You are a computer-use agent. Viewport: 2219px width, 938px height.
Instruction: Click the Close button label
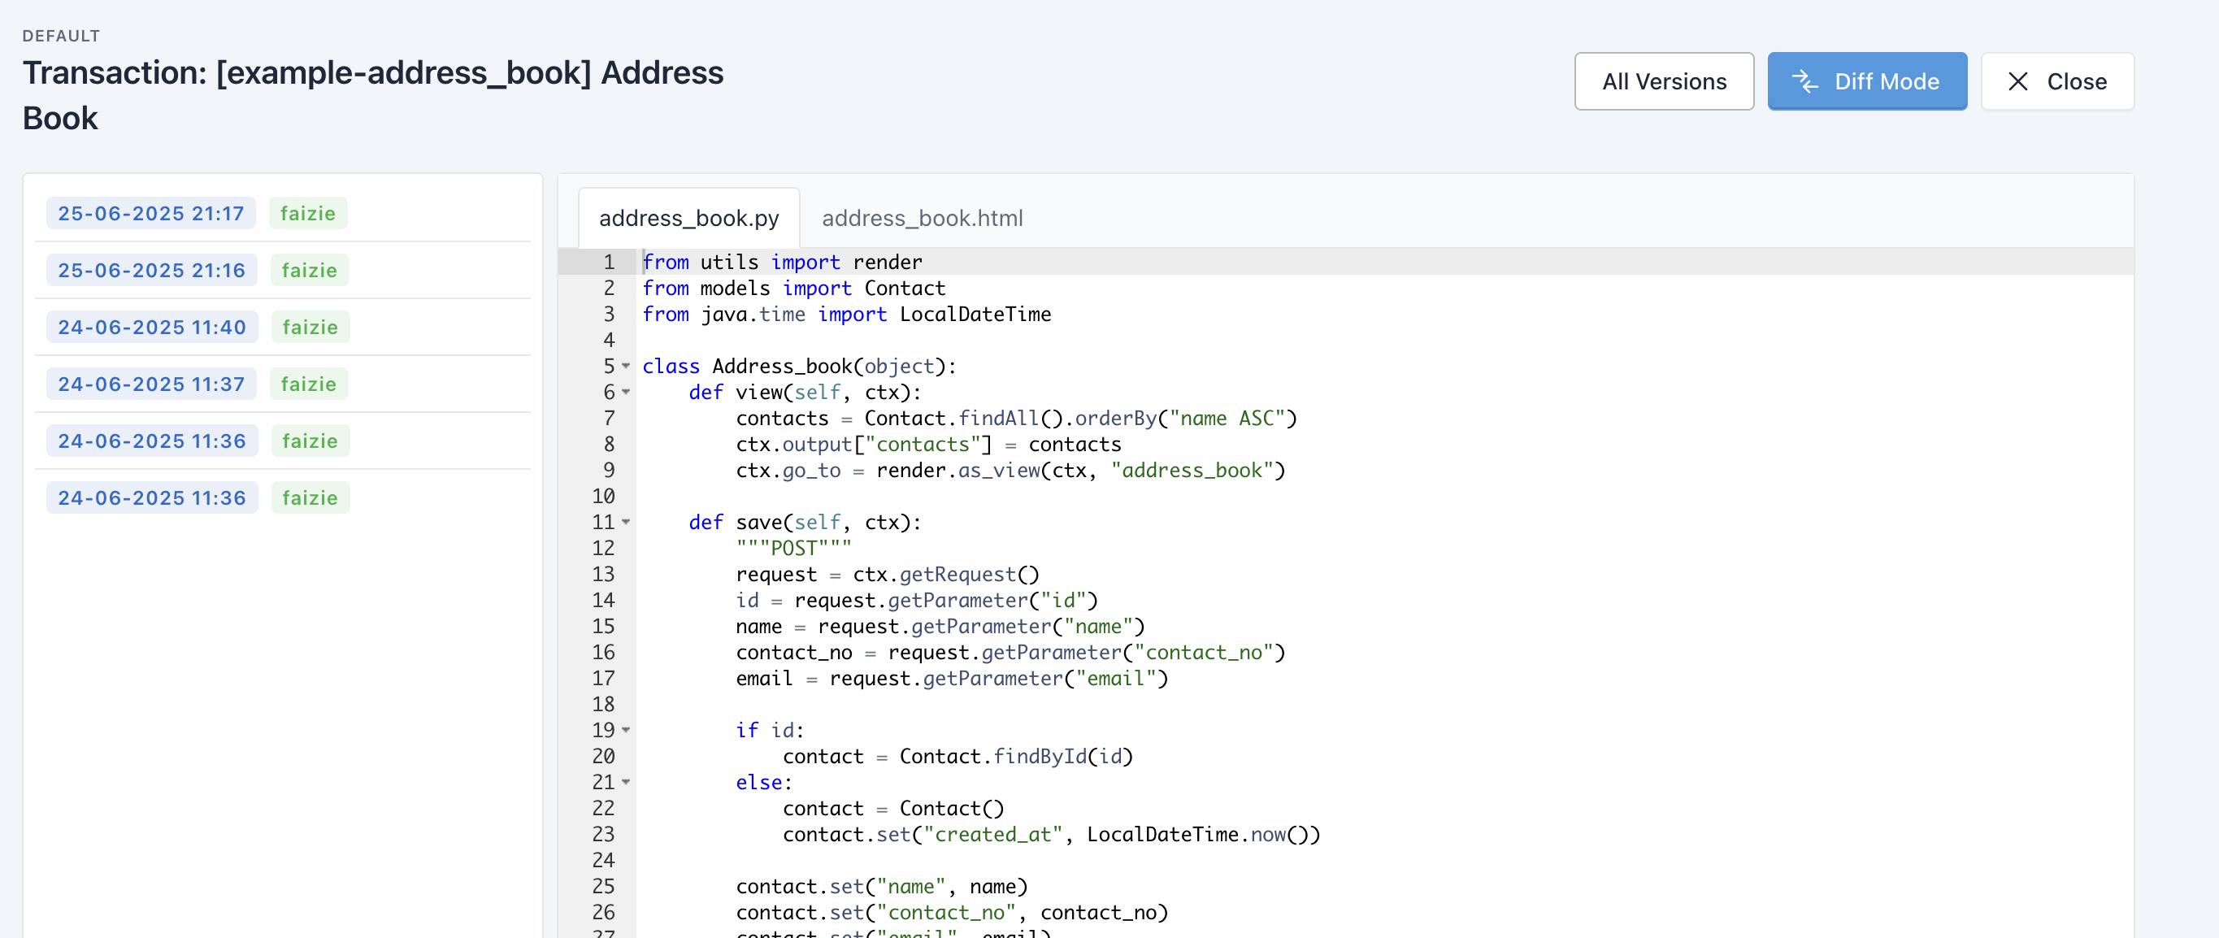point(2076,81)
